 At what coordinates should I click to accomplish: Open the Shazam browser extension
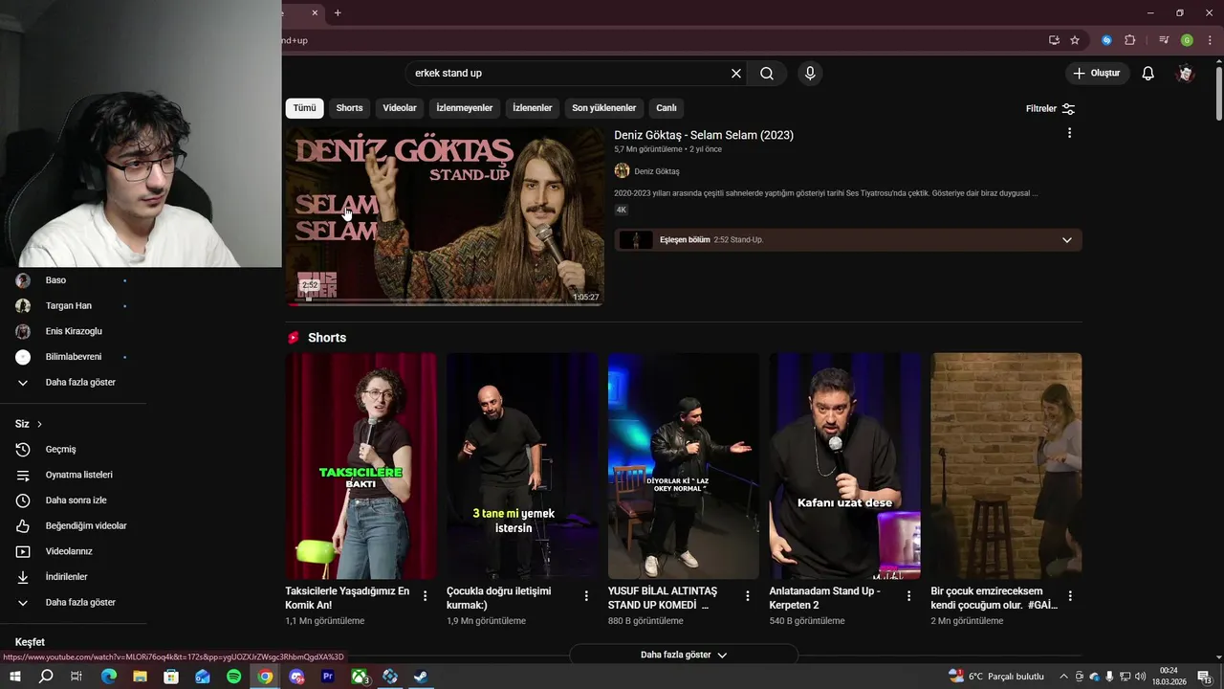1106,40
